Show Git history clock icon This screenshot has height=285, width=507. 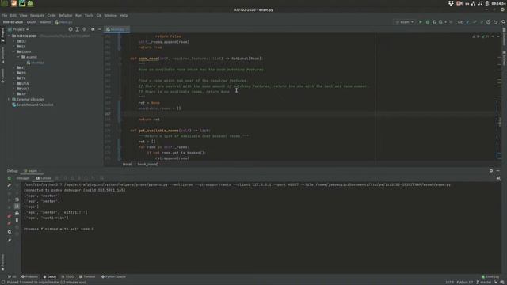click(x=488, y=22)
